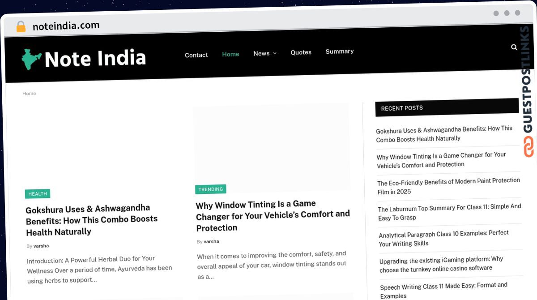Screen dimensions: 537x300
Task: Go to the Quotes page
Action: tap(301, 52)
